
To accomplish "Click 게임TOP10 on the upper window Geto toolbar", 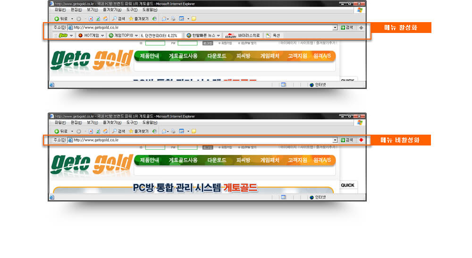I will point(121,35).
